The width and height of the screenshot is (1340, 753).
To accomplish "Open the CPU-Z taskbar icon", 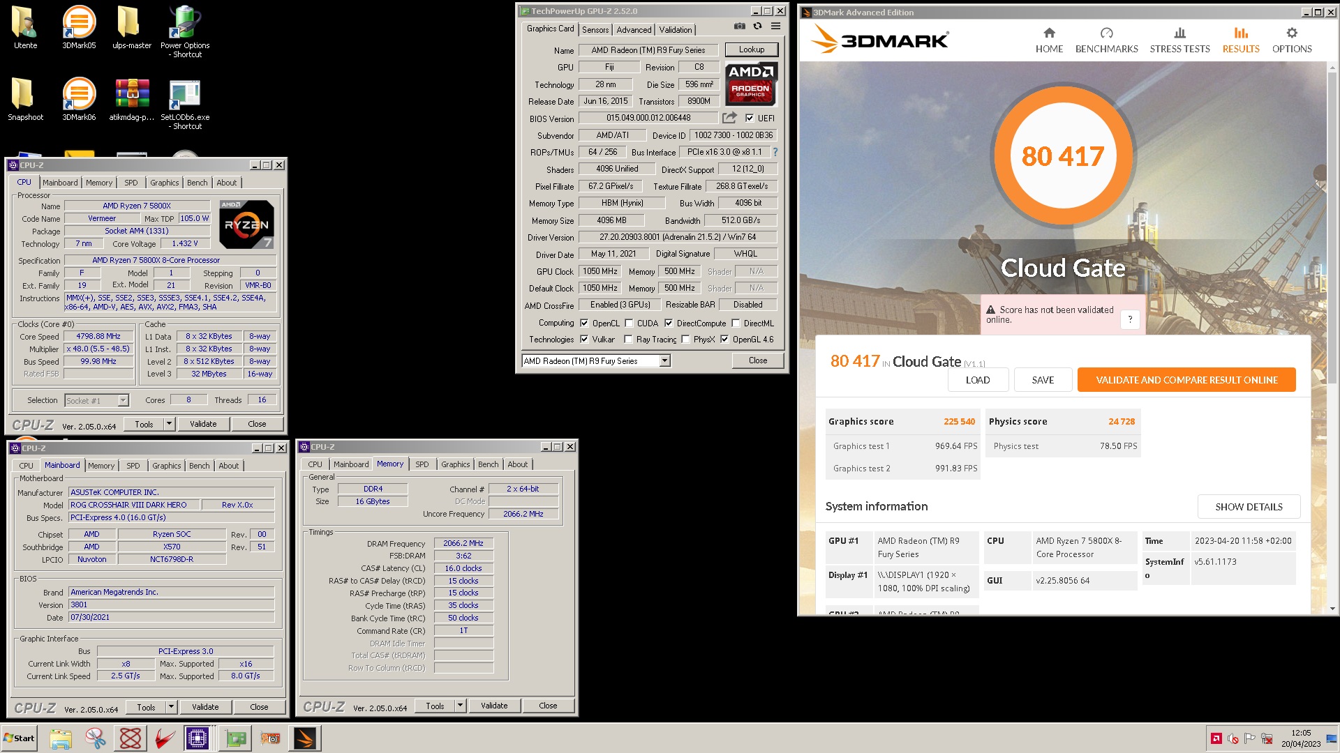I will tap(198, 738).
